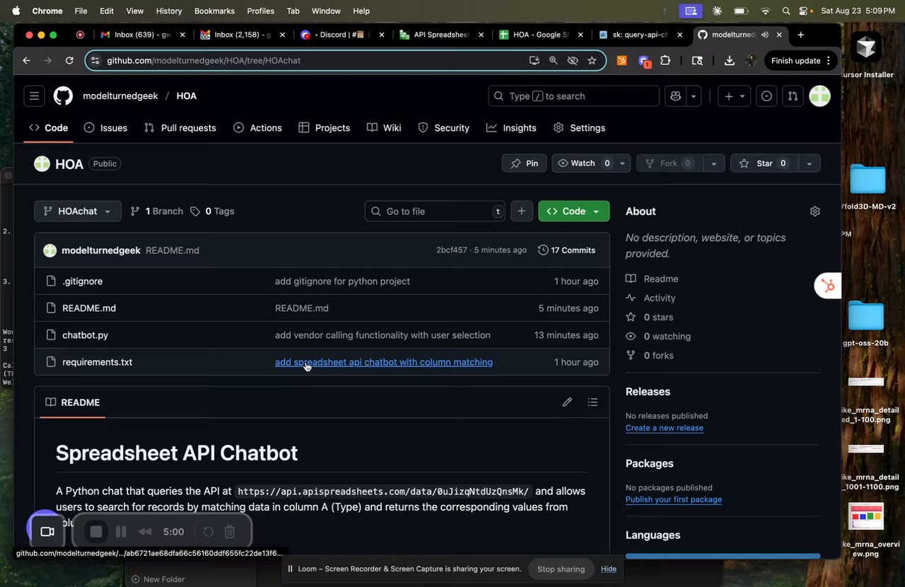Open Chrome downloads icon
This screenshot has height=587, width=905.
click(x=730, y=61)
